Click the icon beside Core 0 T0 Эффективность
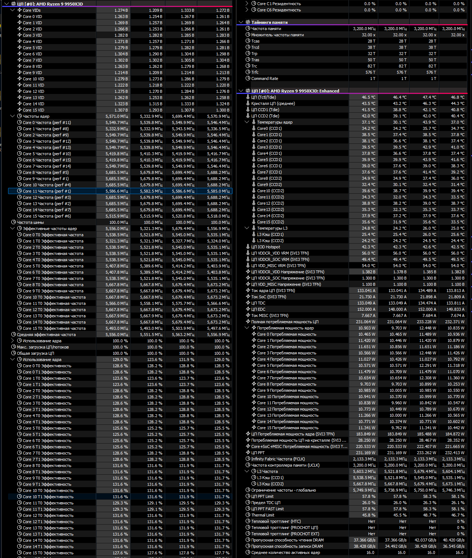The image size is (472, 558). (19, 366)
